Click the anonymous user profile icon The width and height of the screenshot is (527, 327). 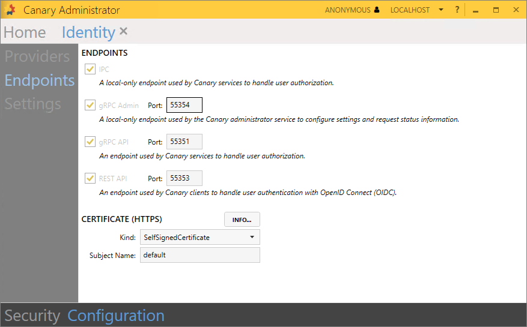(x=377, y=10)
